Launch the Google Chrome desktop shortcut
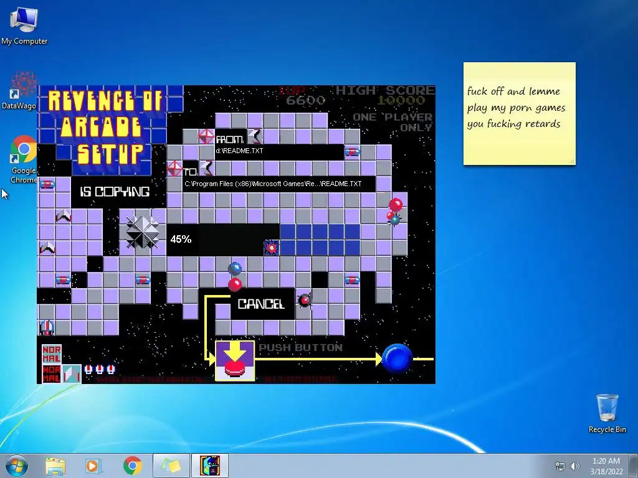 point(24,159)
